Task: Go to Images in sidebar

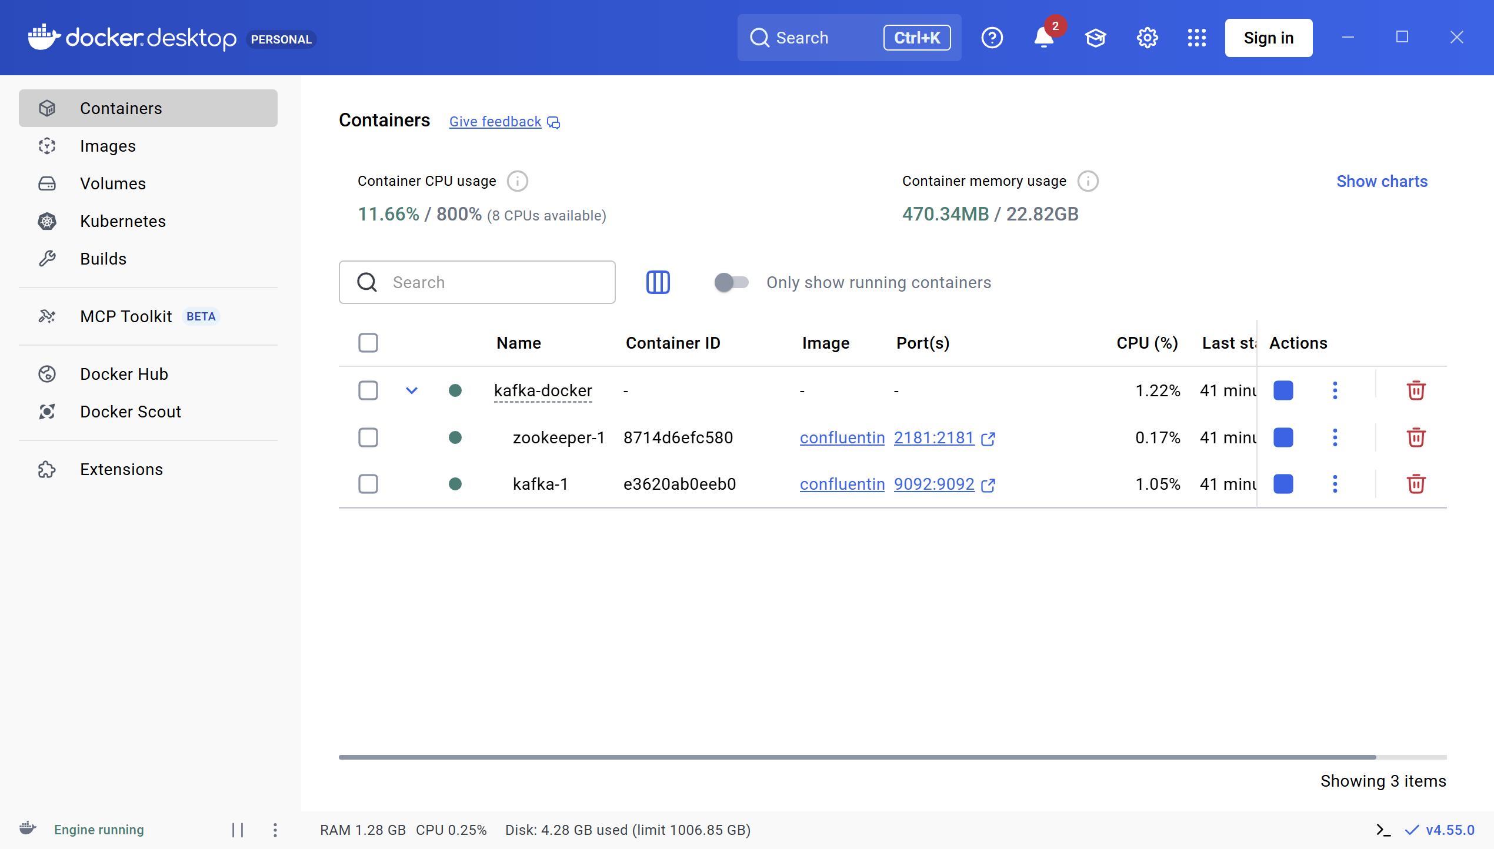Action: (108, 146)
